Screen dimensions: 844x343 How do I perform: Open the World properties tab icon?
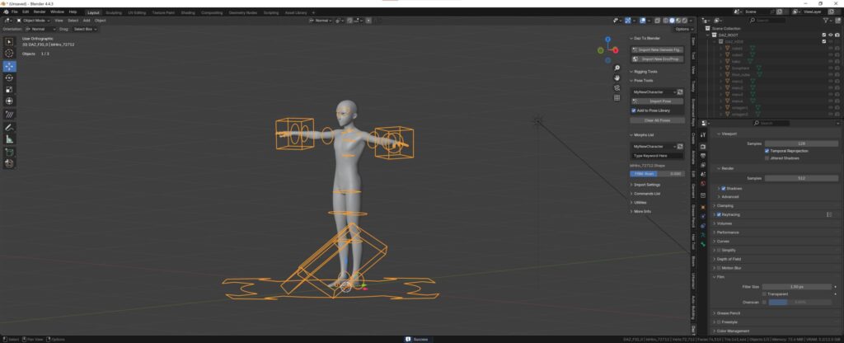pos(703,184)
